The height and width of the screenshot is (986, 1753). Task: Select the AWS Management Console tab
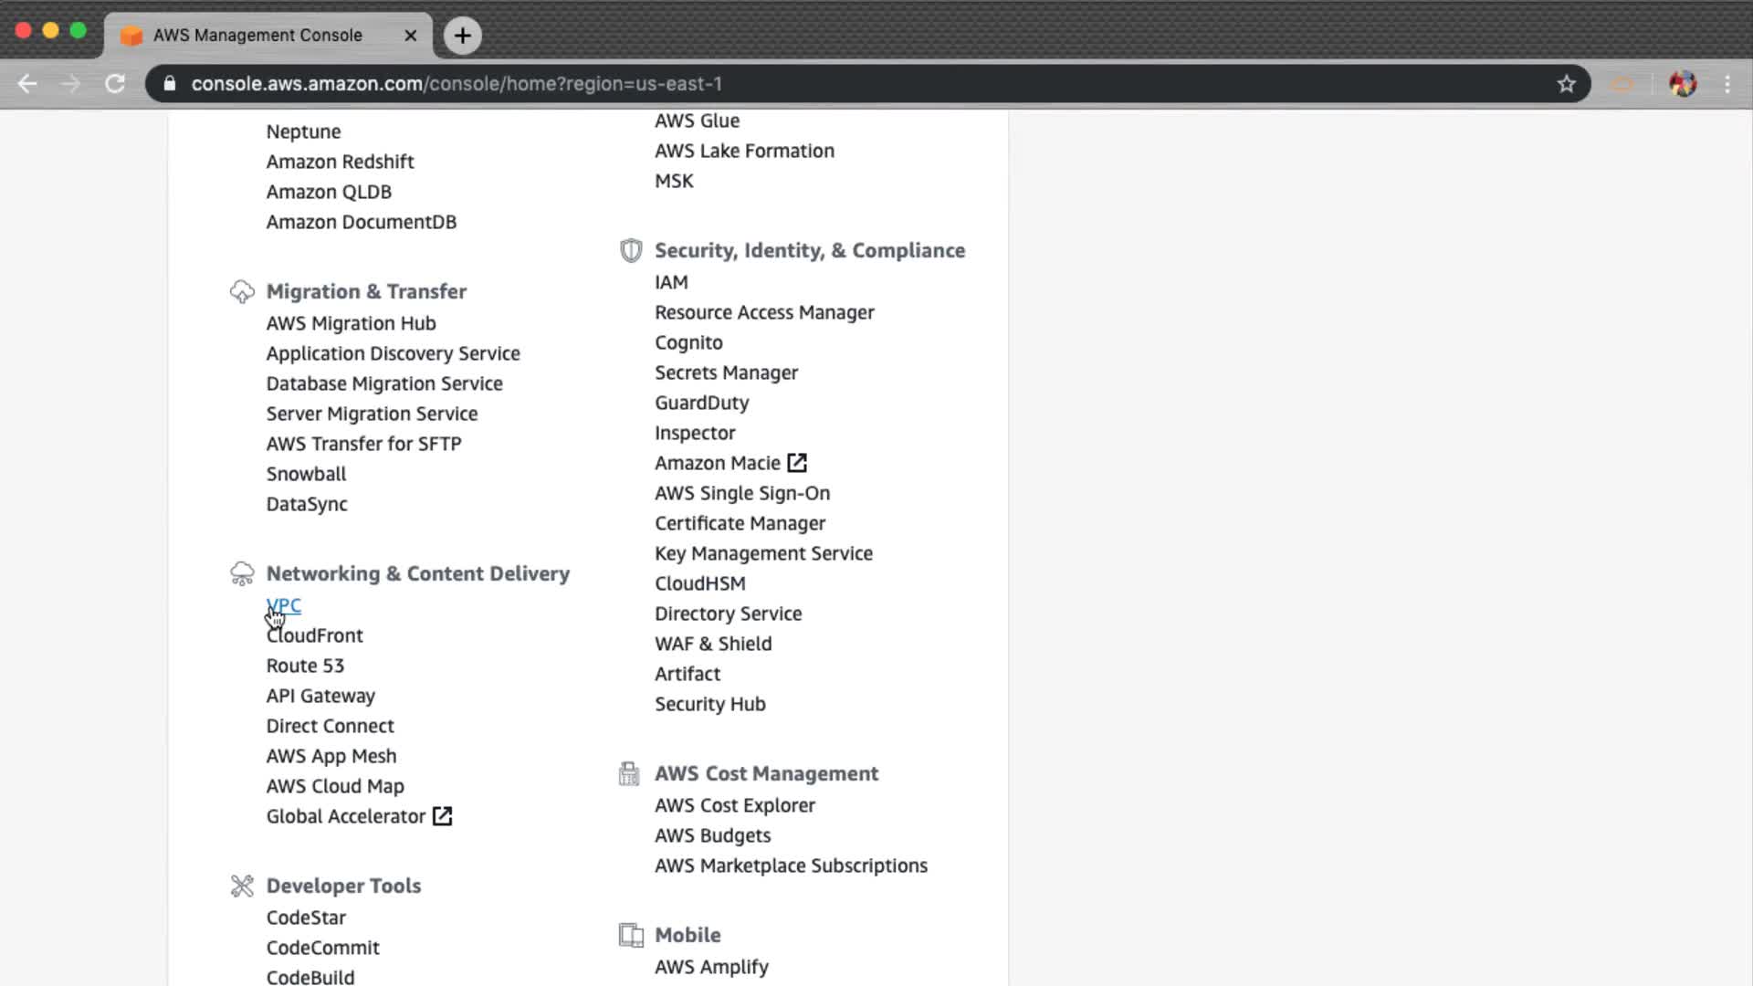pyautogui.click(x=257, y=36)
